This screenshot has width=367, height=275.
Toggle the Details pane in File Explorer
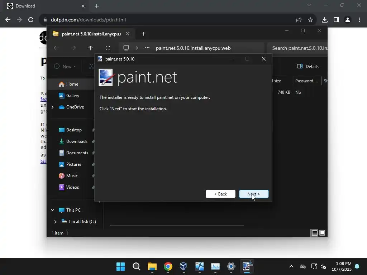pyautogui.click(x=308, y=66)
